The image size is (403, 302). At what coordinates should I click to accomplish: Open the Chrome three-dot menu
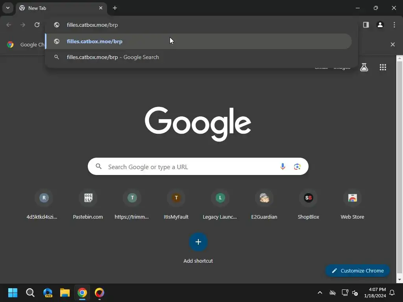click(x=394, y=25)
